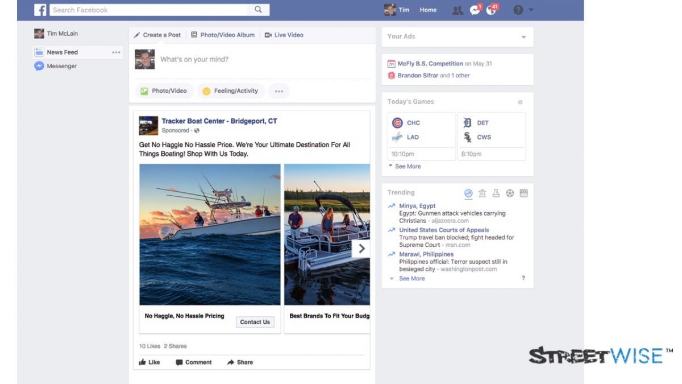Open the Marawi, Philippines trending topic
The width and height of the screenshot is (682, 384).
pyautogui.click(x=426, y=254)
